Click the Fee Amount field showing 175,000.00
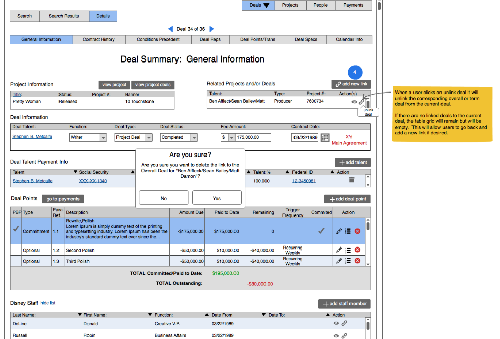Image resolution: width=500 pixels, height=339 pixels. [253, 137]
